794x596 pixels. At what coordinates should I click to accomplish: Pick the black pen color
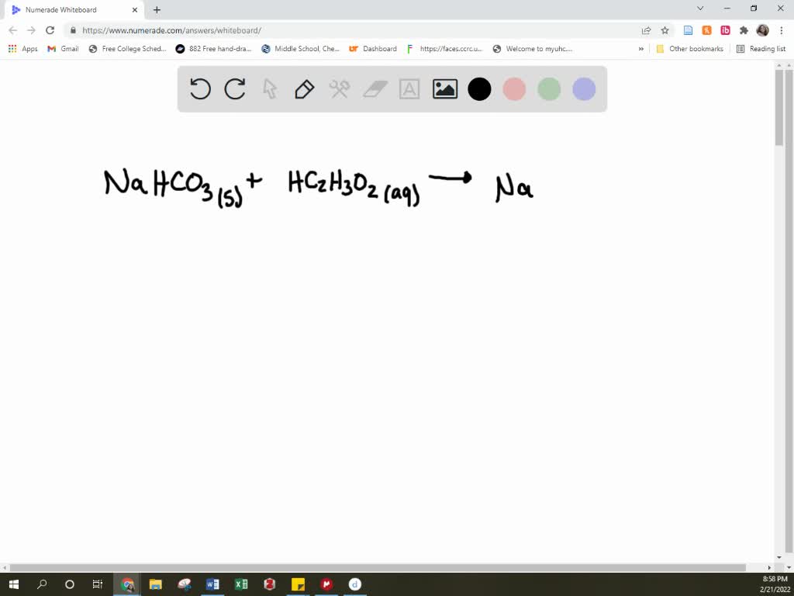coord(479,88)
